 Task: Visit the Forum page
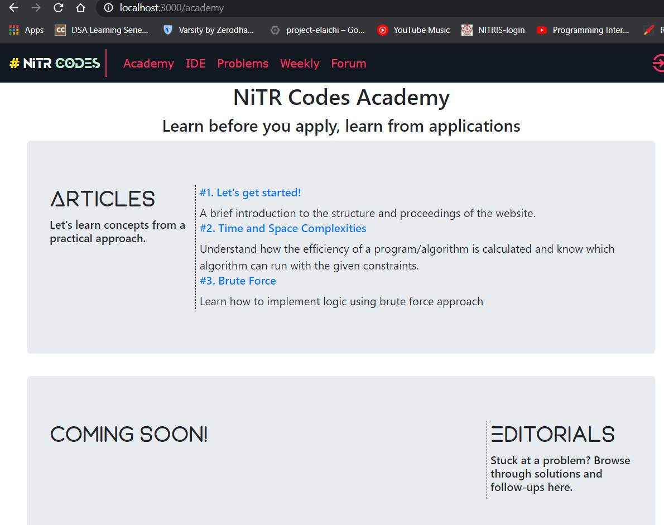(349, 64)
